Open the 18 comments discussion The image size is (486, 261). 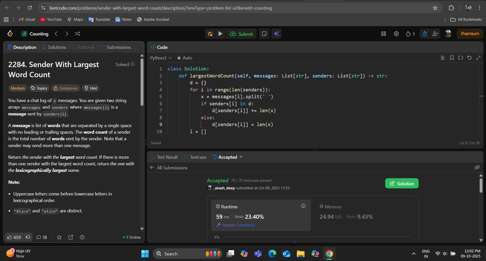point(42,237)
